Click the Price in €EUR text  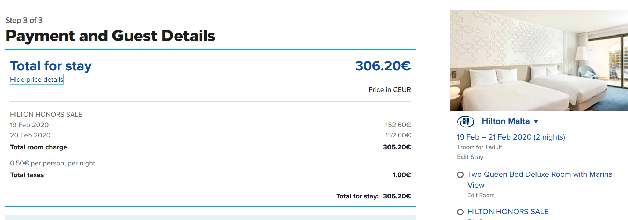(x=390, y=90)
